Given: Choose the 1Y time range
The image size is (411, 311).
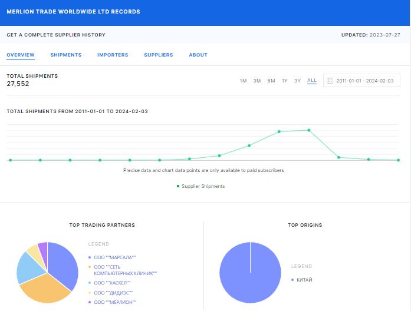Looking at the screenshot, I should click(284, 81).
